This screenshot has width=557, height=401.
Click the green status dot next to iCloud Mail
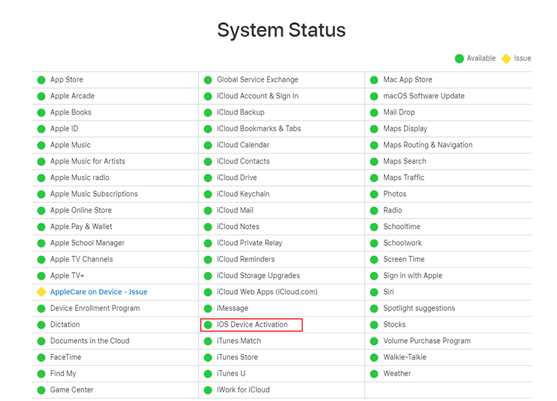[208, 211]
